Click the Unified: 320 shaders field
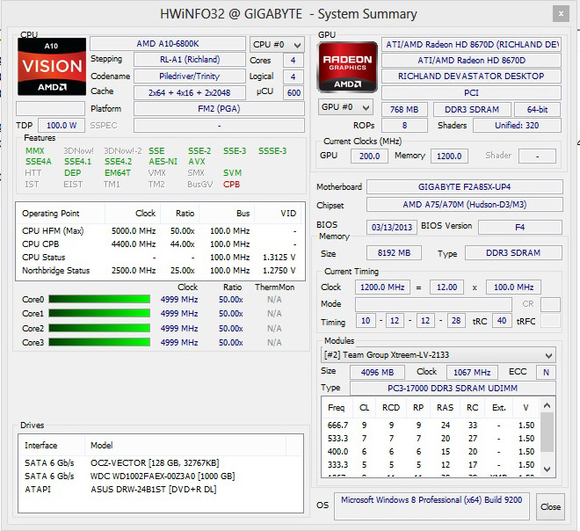 pyautogui.click(x=517, y=126)
